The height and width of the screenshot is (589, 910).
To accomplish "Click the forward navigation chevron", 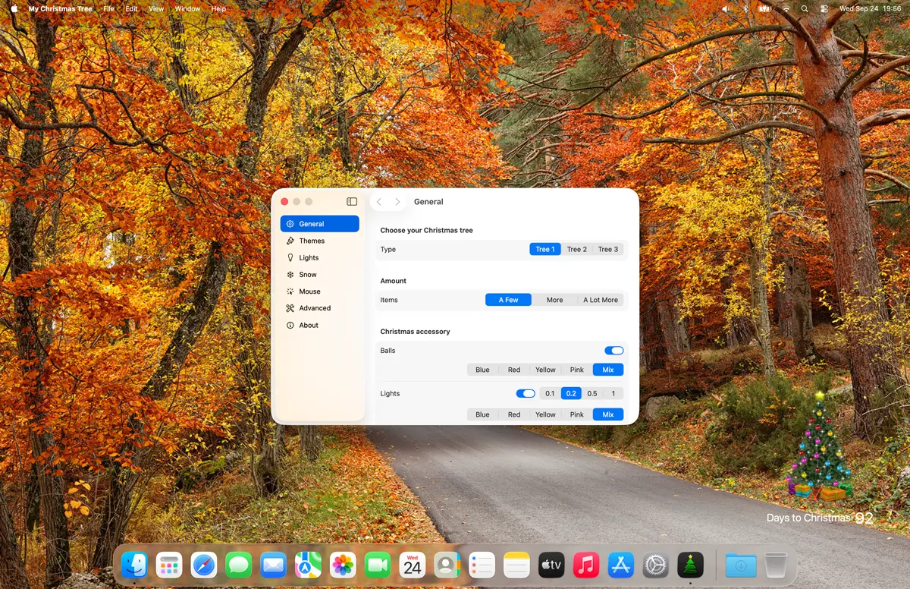I will pos(397,202).
